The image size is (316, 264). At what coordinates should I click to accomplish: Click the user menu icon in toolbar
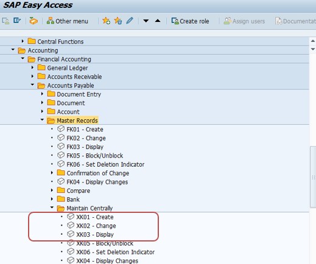[x=5, y=21]
